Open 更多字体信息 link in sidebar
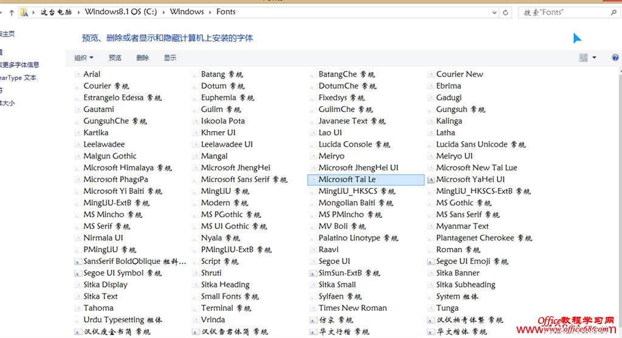Screen dimensions: 622x338 coord(19,64)
